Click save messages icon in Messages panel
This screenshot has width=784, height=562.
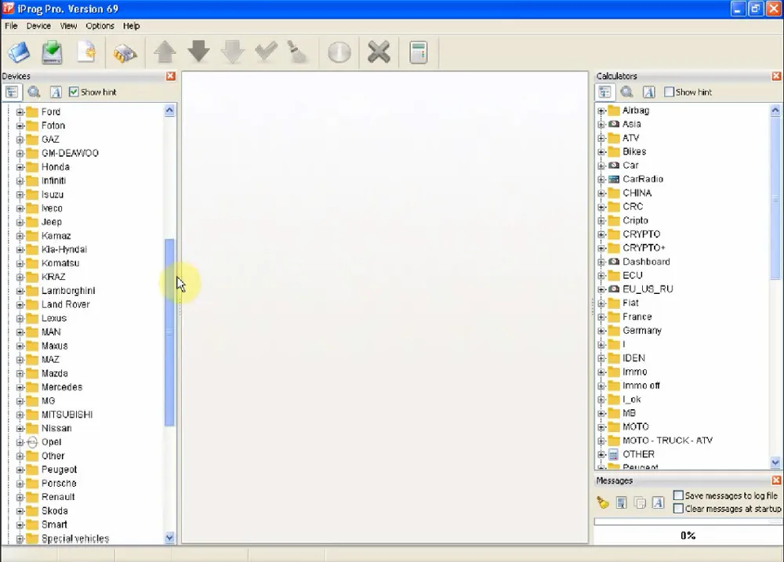click(621, 502)
